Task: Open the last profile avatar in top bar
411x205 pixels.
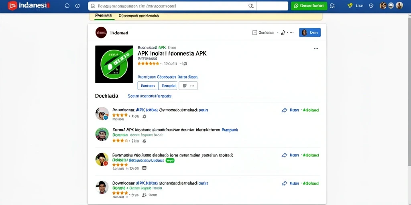Action: pyautogui.click(x=399, y=6)
